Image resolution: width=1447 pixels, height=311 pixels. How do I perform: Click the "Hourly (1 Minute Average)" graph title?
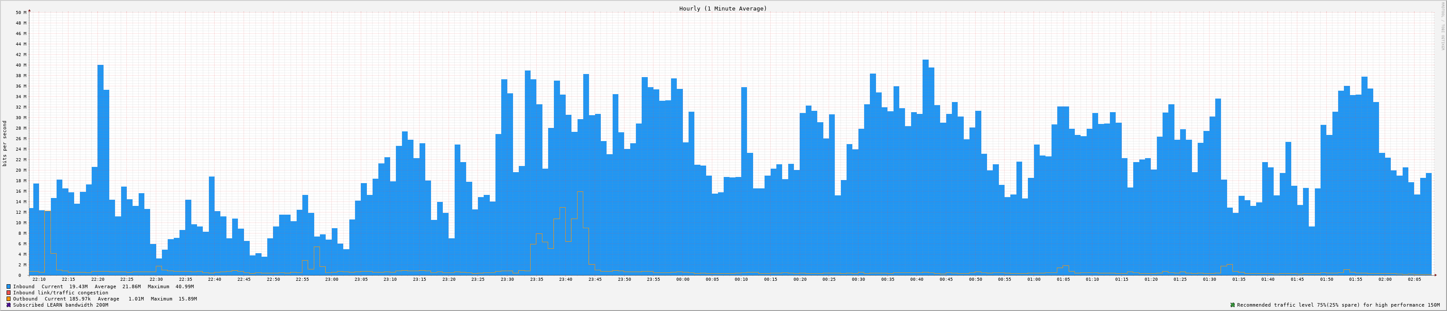[722, 8]
